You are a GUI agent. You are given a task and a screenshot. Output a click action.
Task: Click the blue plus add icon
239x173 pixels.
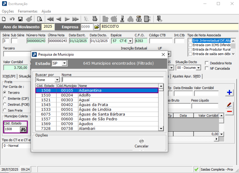coord(229,93)
